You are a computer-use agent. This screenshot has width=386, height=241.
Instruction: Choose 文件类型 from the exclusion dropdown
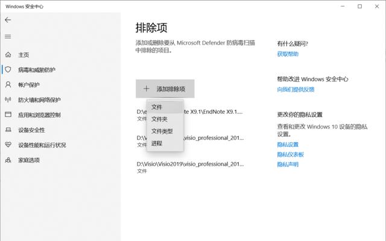tap(165, 131)
